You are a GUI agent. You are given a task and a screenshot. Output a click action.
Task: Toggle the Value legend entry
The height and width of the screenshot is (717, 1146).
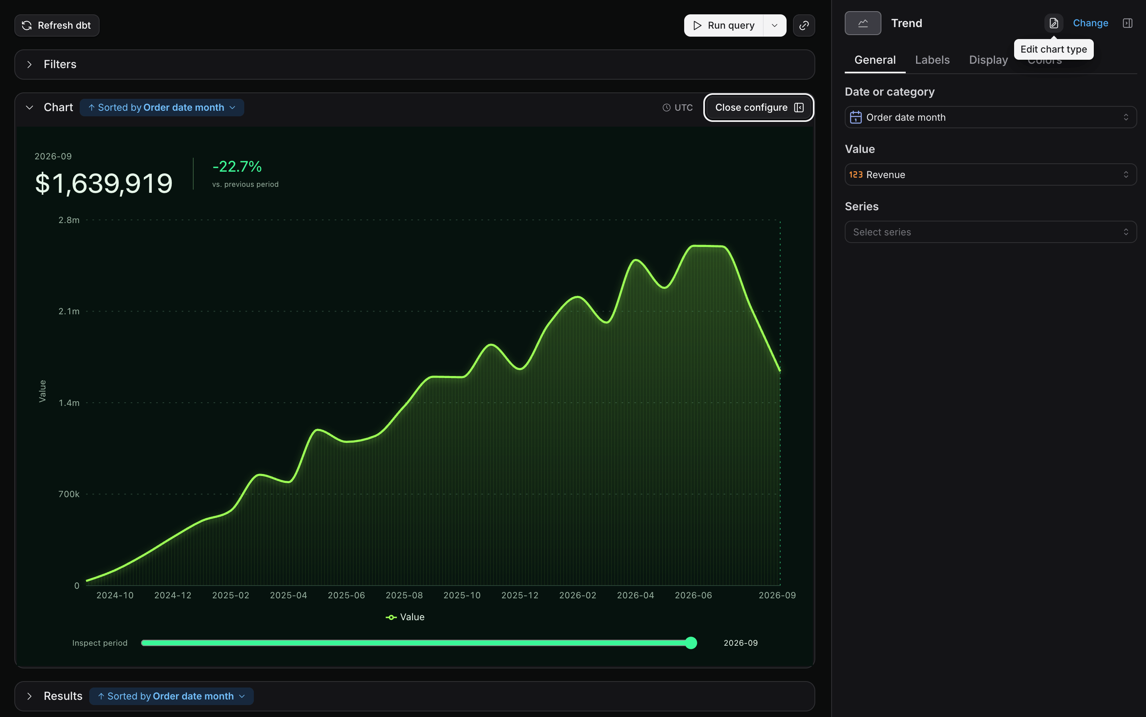(405, 617)
